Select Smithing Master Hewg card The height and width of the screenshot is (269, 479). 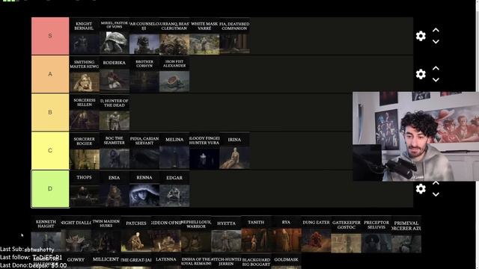coord(85,74)
